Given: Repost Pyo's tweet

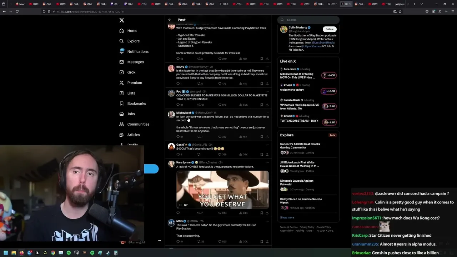Looking at the screenshot, I should click(x=199, y=105).
